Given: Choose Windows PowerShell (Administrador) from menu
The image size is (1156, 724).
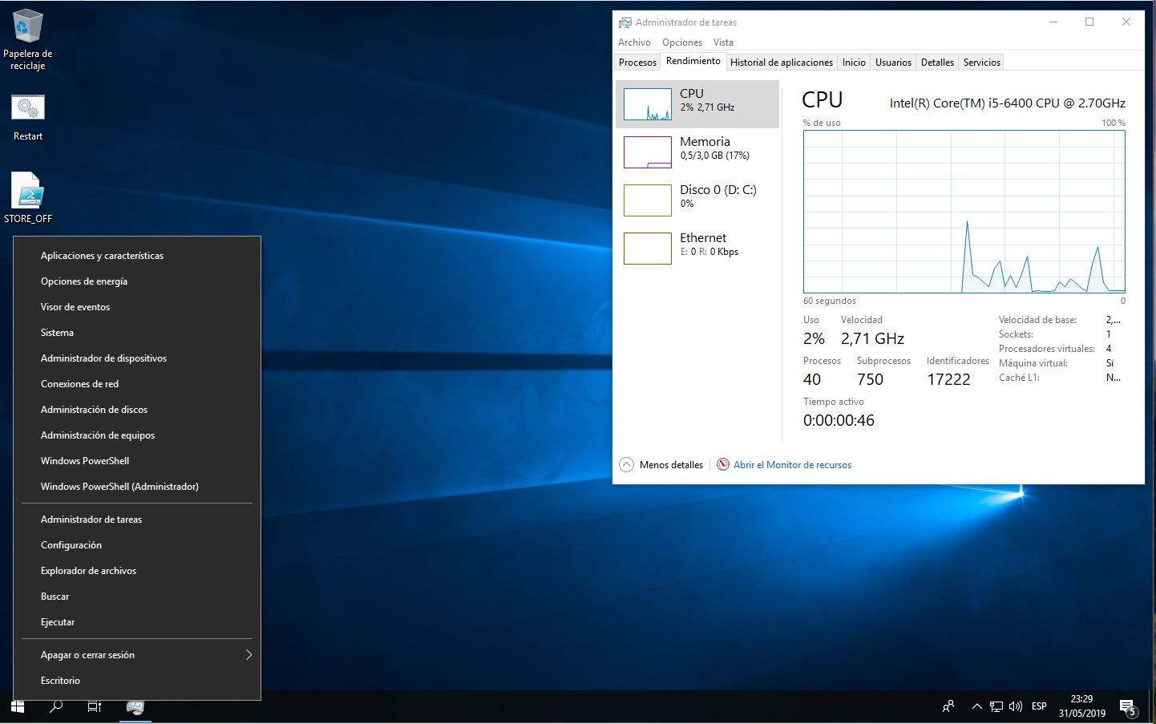Looking at the screenshot, I should 119,487.
